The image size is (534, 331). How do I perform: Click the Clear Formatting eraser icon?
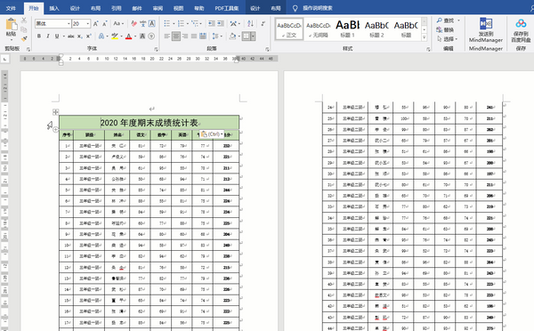(x=134, y=23)
